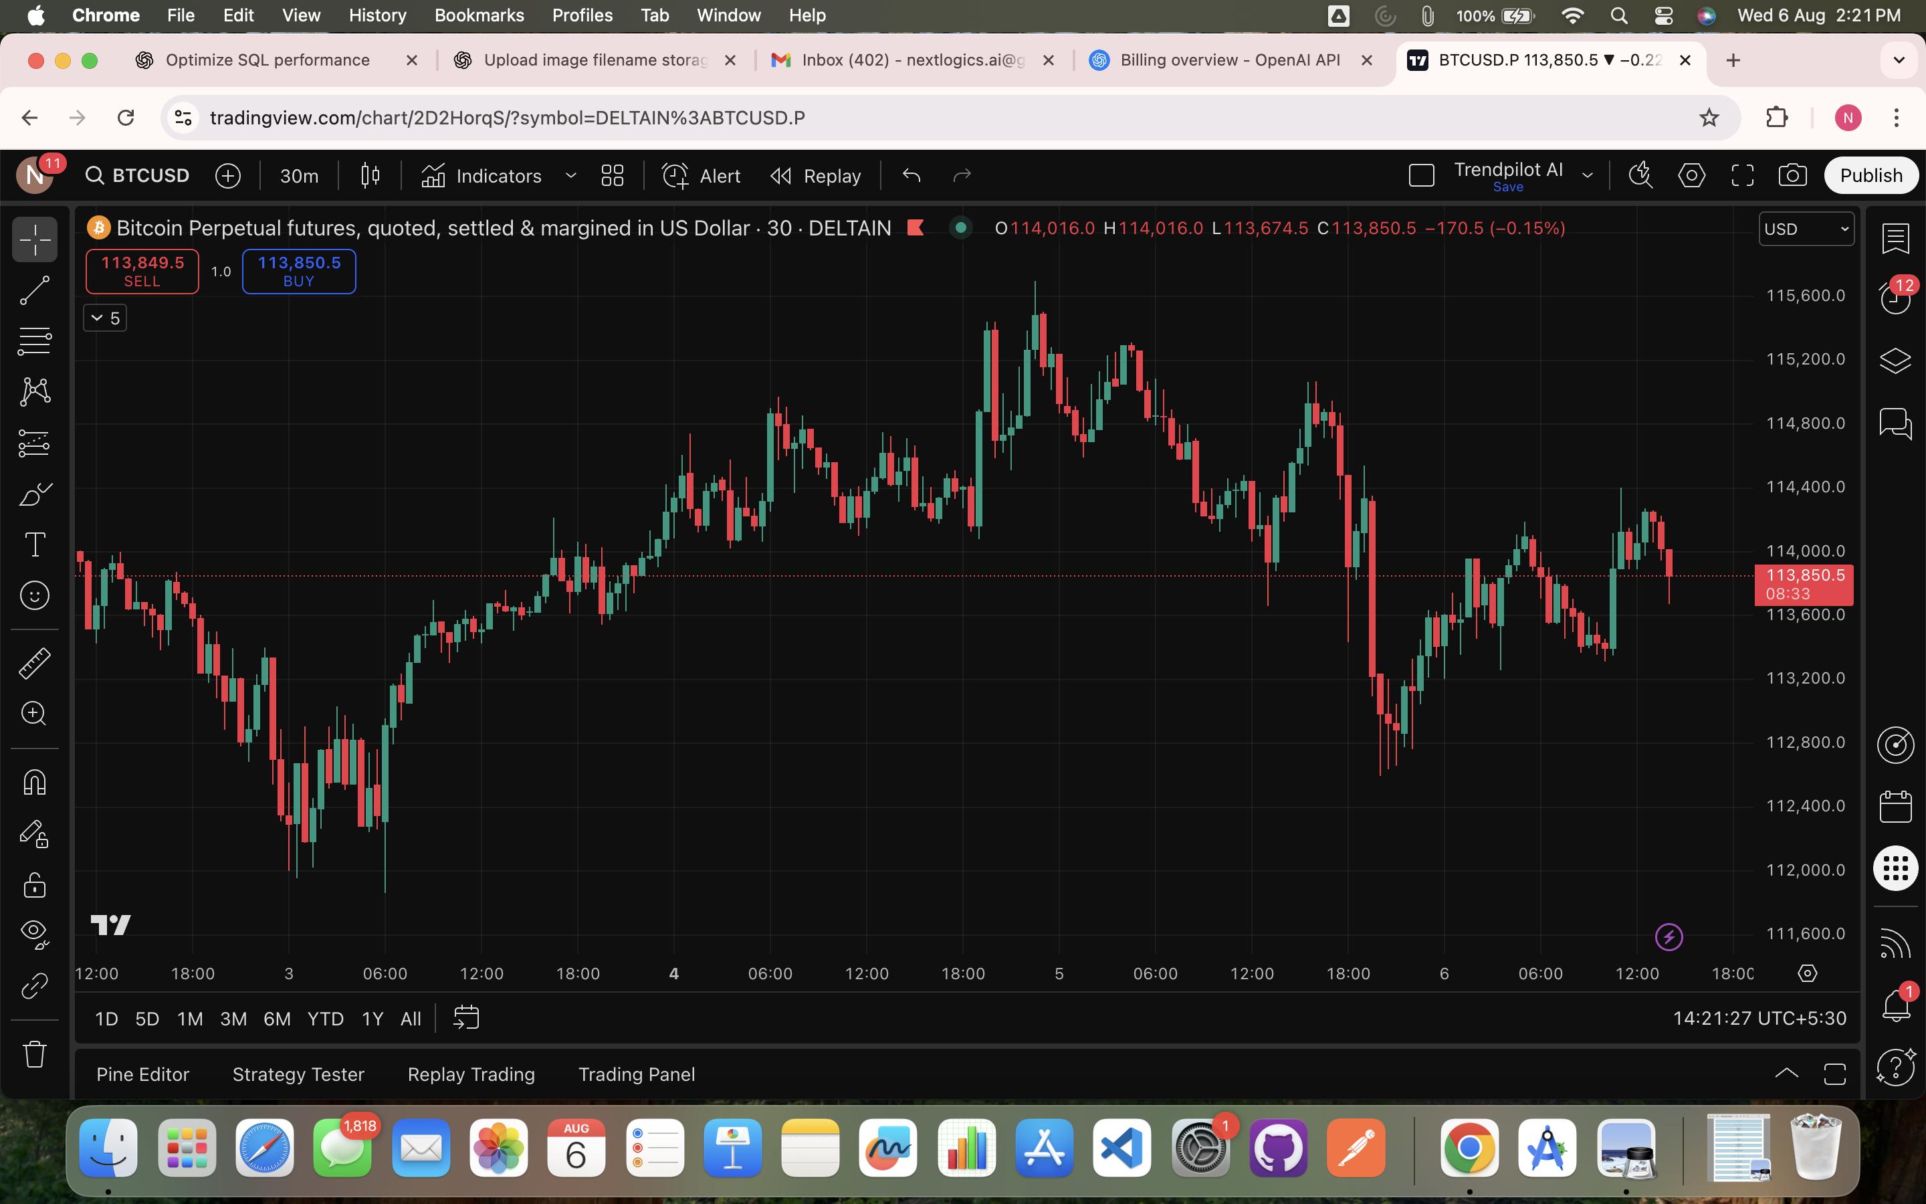Open the USD currency dropdown
The width and height of the screenshot is (1926, 1204).
[1806, 229]
